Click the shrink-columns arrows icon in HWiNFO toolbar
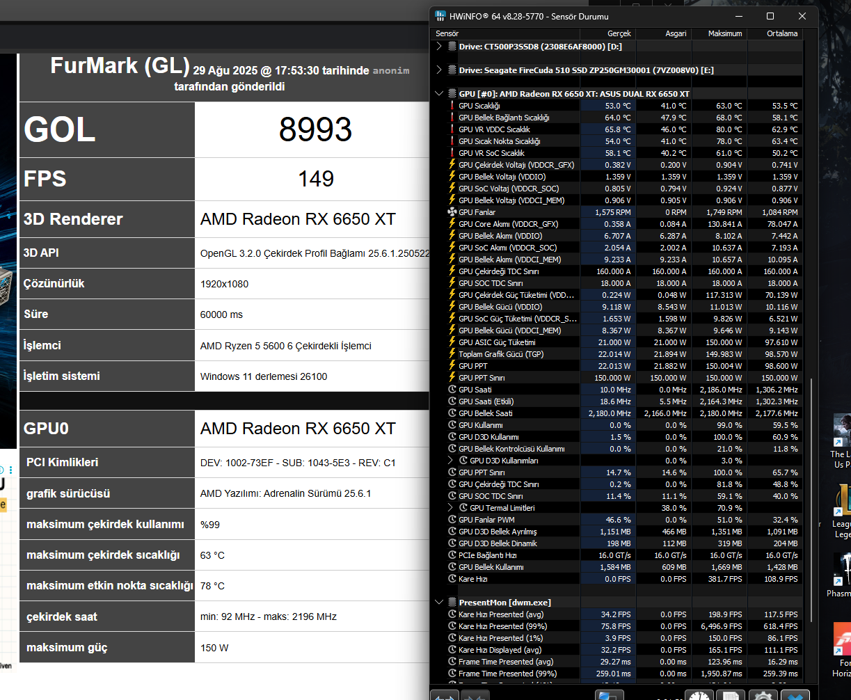 (x=476, y=695)
